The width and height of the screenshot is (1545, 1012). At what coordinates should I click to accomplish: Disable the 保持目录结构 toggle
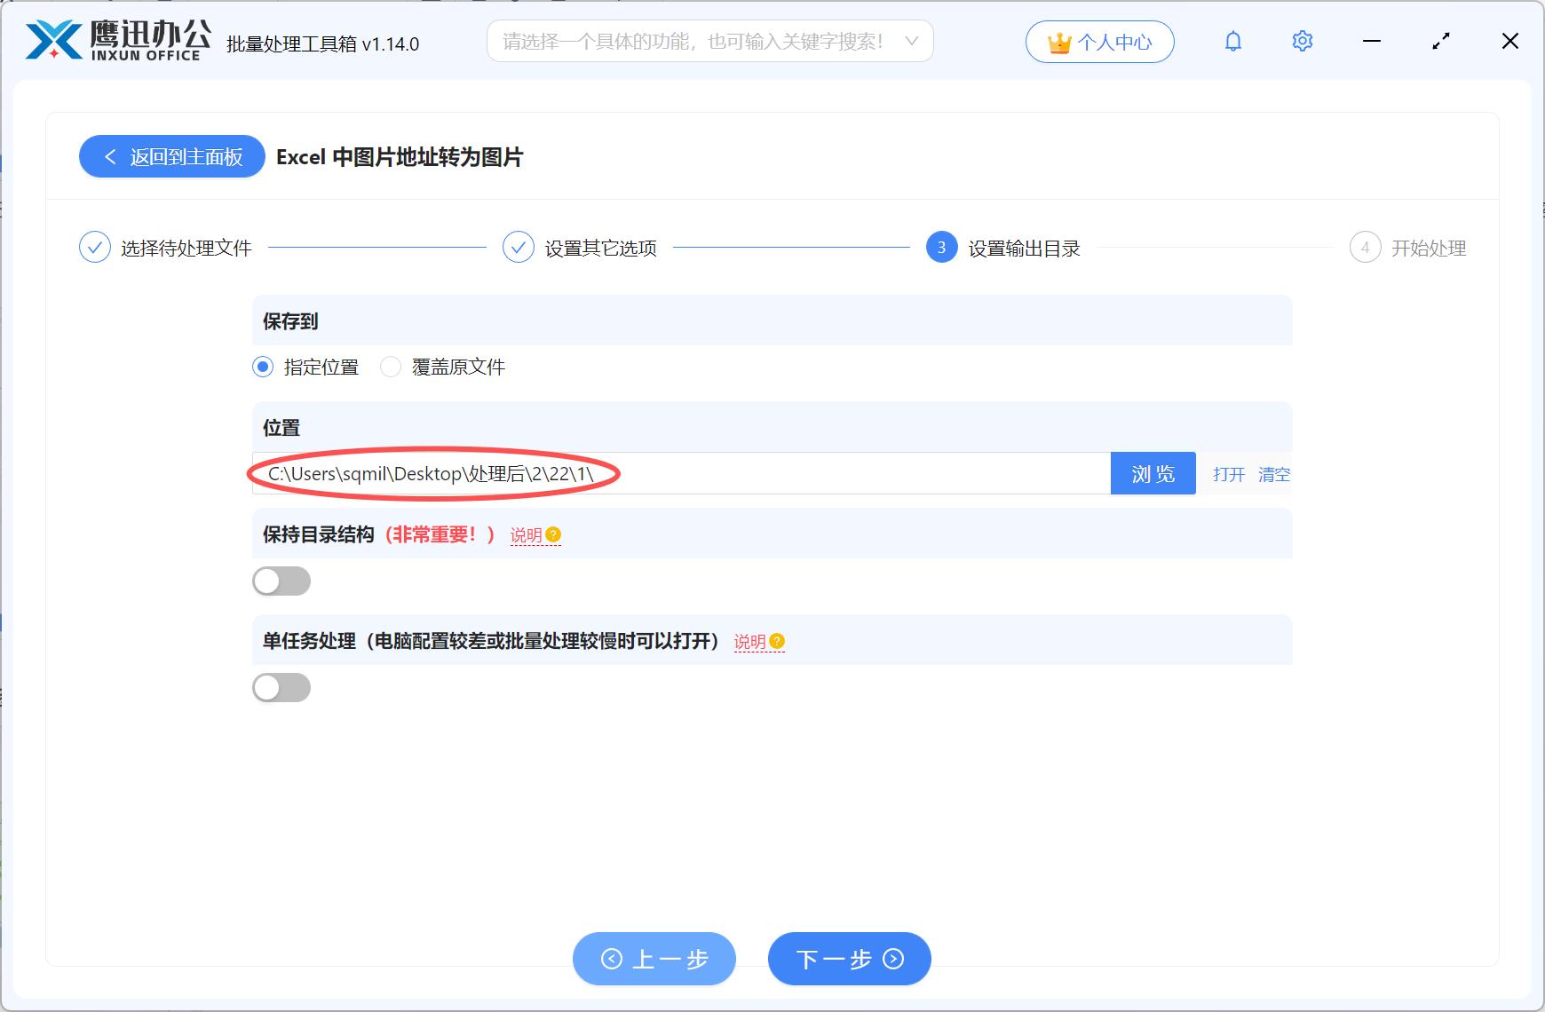click(281, 581)
